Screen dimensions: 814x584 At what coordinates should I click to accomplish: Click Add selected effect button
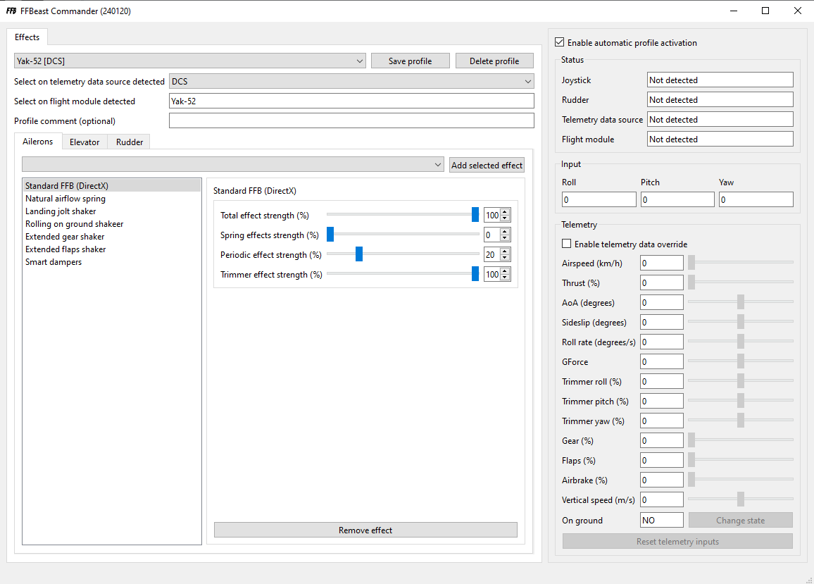point(487,165)
